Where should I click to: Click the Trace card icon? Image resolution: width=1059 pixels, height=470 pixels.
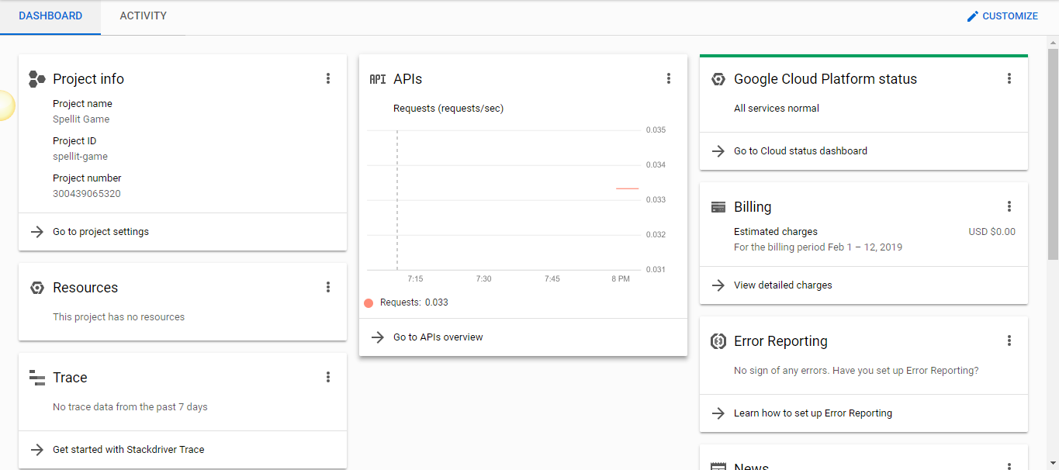pyautogui.click(x=36, y=378)
